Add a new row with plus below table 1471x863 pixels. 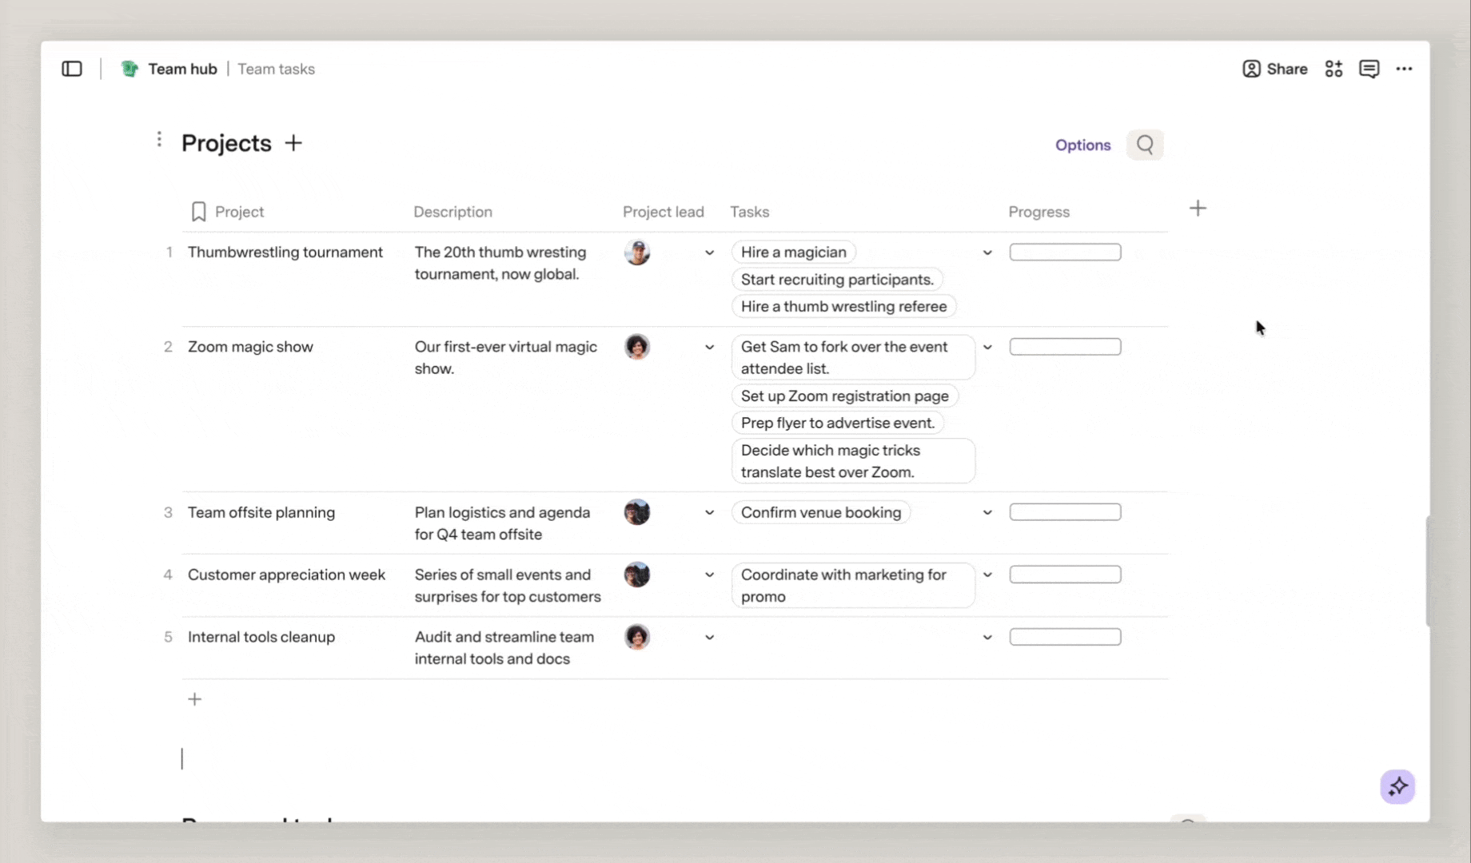click(x=194, y=699)
